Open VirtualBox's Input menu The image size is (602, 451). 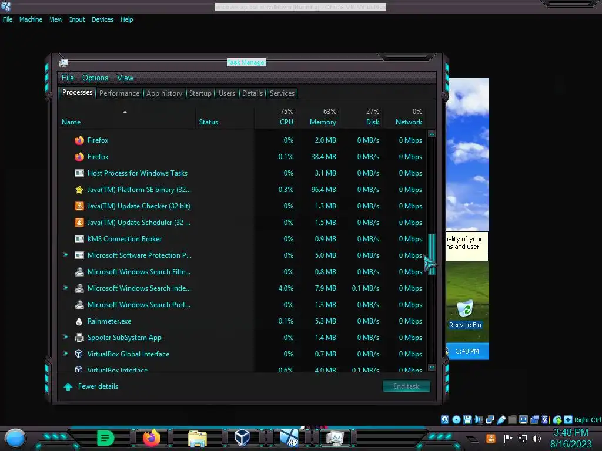point(77,19)
